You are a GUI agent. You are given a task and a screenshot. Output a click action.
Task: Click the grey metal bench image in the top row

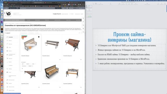point(52,44)
